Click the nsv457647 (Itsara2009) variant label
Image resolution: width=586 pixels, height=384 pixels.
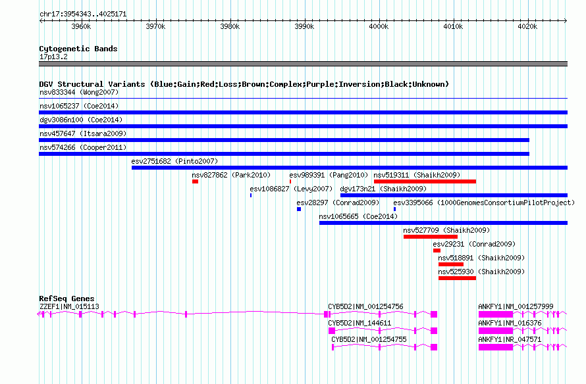(83, 133)
